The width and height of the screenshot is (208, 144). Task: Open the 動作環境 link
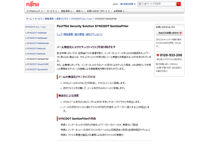point(80,35)
